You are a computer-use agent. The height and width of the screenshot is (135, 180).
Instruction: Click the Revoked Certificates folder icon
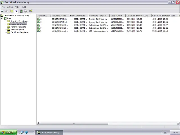coord(9,21)
